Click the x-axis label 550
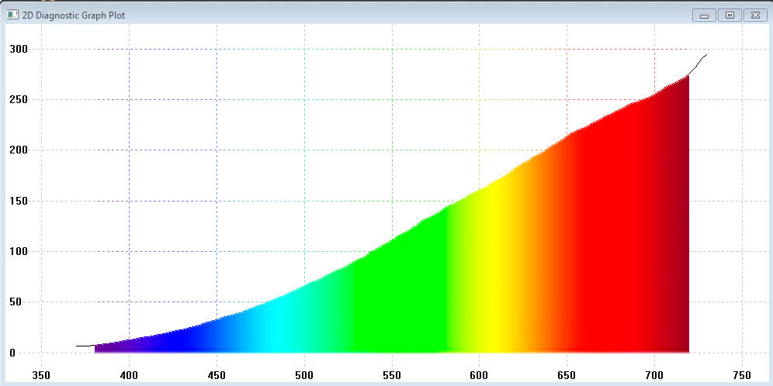773x386 pixels. [x=392, y=375]
